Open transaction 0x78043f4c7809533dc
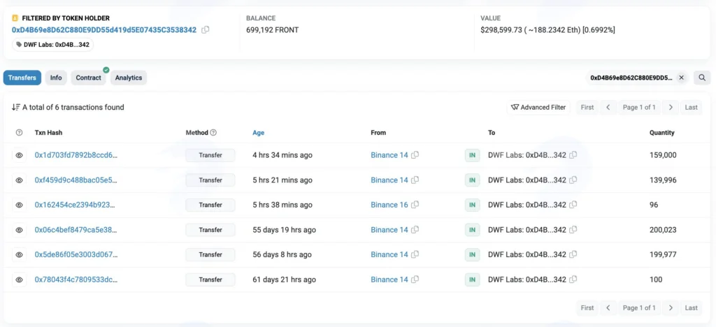 (x=76, y=279)
